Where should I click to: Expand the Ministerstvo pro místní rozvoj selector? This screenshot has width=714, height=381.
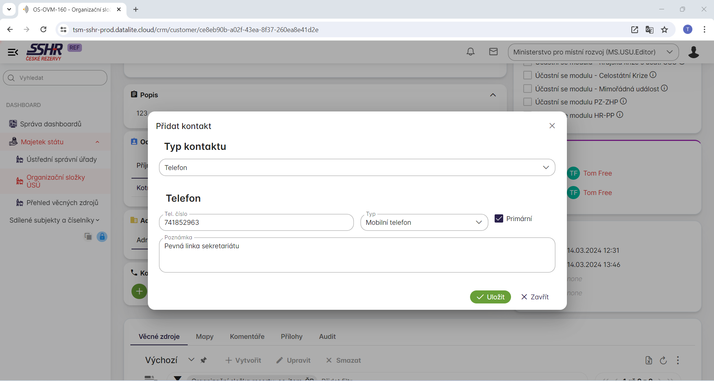click(x=593, y=52)
